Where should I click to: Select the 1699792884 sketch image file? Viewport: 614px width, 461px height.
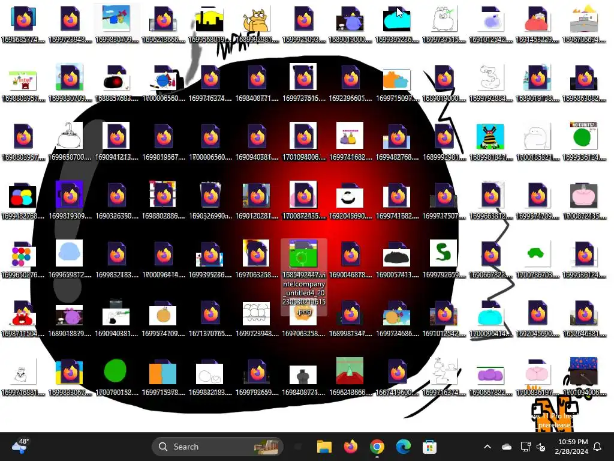490,83
